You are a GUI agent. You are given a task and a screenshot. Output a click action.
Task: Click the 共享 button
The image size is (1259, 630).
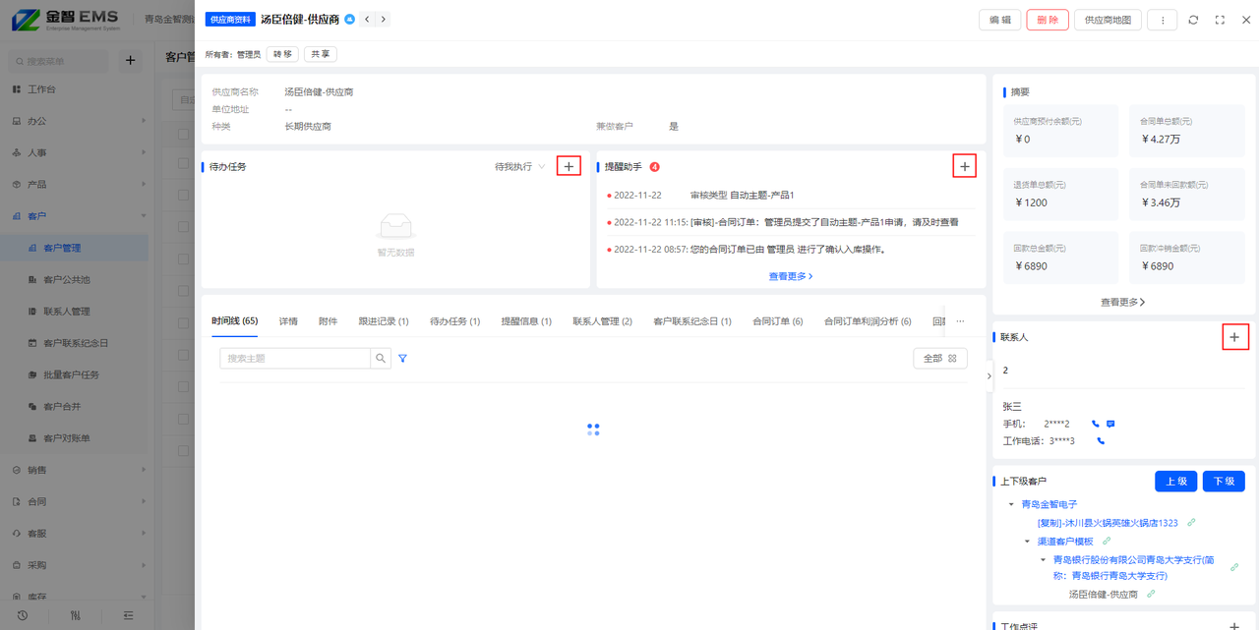(320, 54)
